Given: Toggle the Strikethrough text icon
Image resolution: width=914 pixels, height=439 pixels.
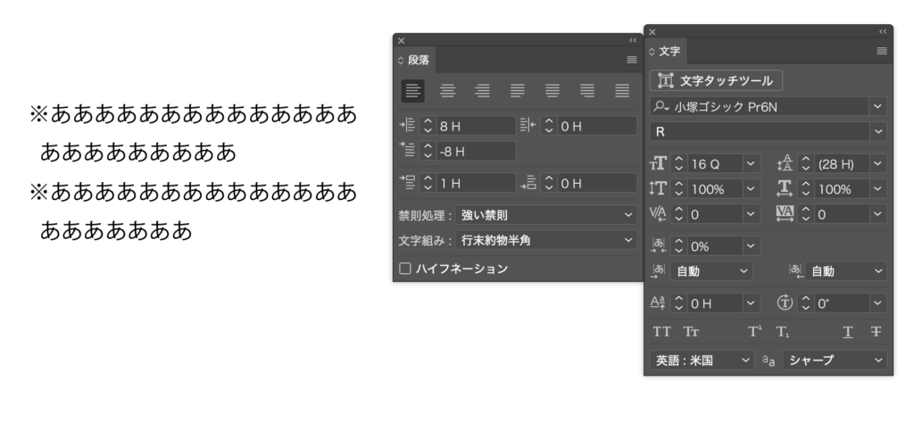Looking at the screenshot, I should [x=876, y=332].
